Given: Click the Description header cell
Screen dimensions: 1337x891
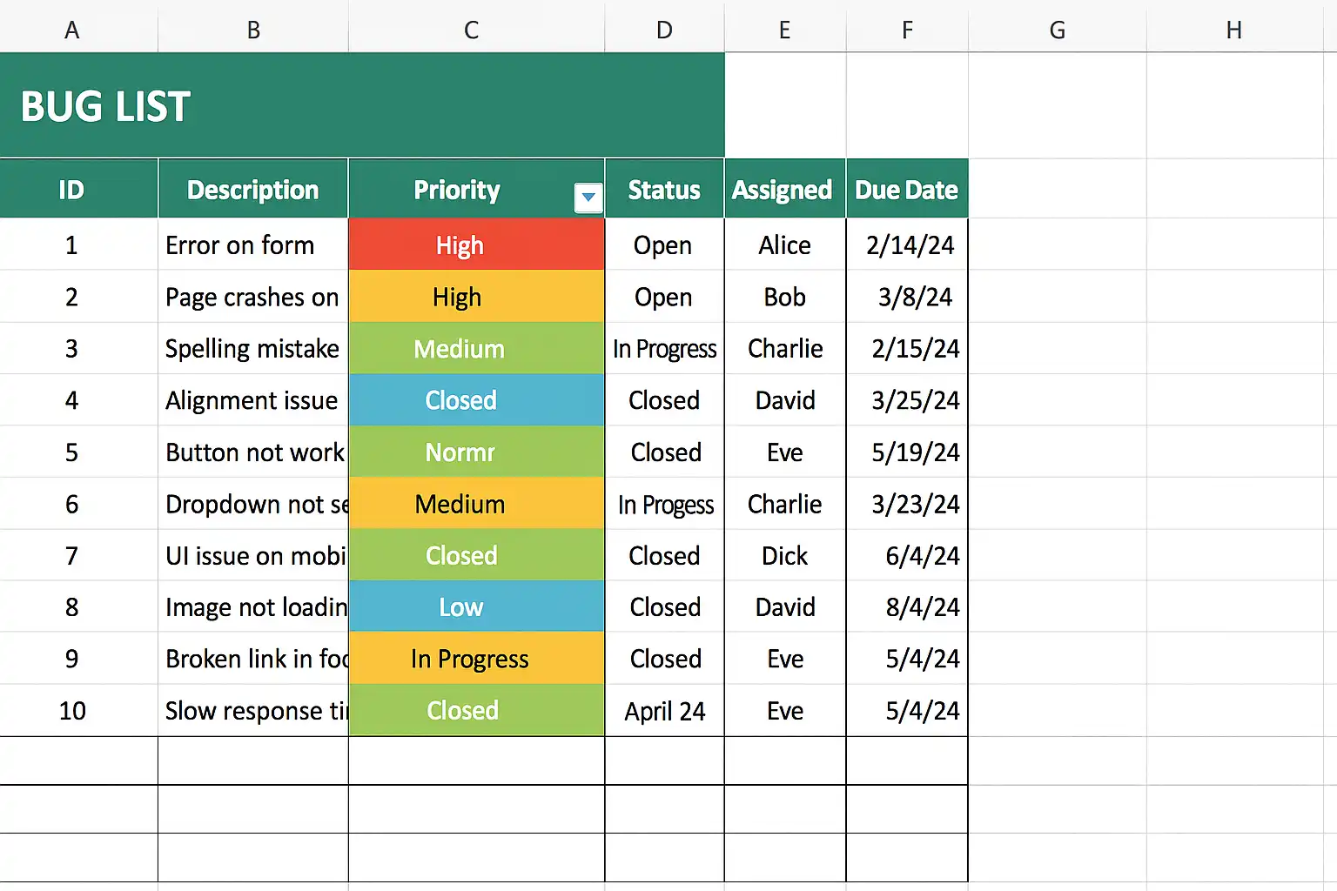Looking at the screenshot, I should coord(252,189).
